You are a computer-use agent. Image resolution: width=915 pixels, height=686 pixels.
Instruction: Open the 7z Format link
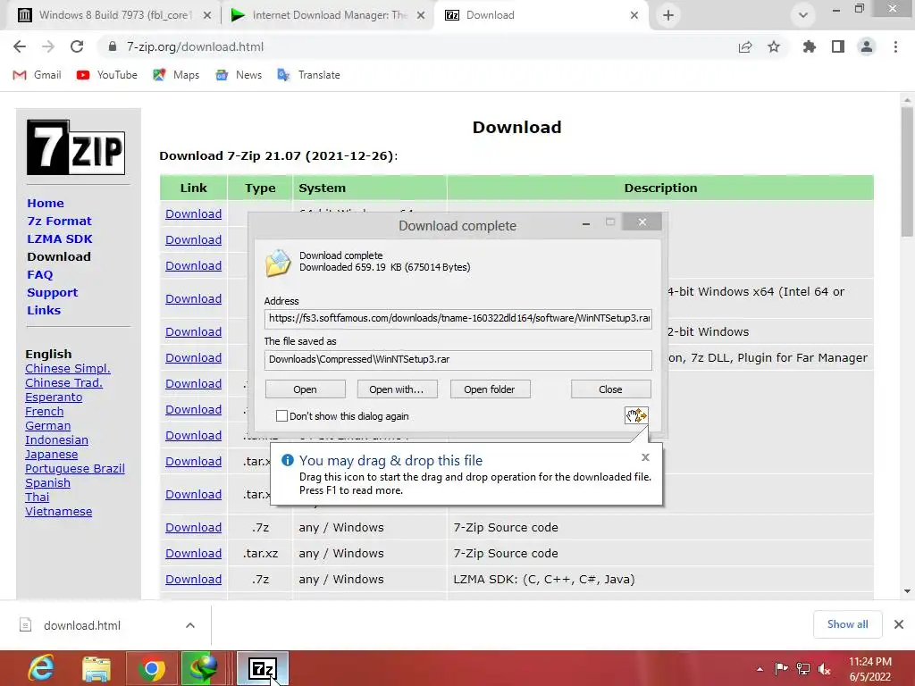pyautogui.click(x=60, y=222)
